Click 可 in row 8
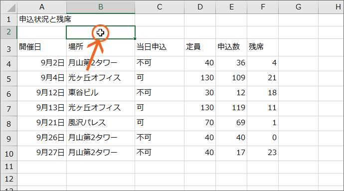The width and height of the screenshot is (344, 191). pos(160,123)
